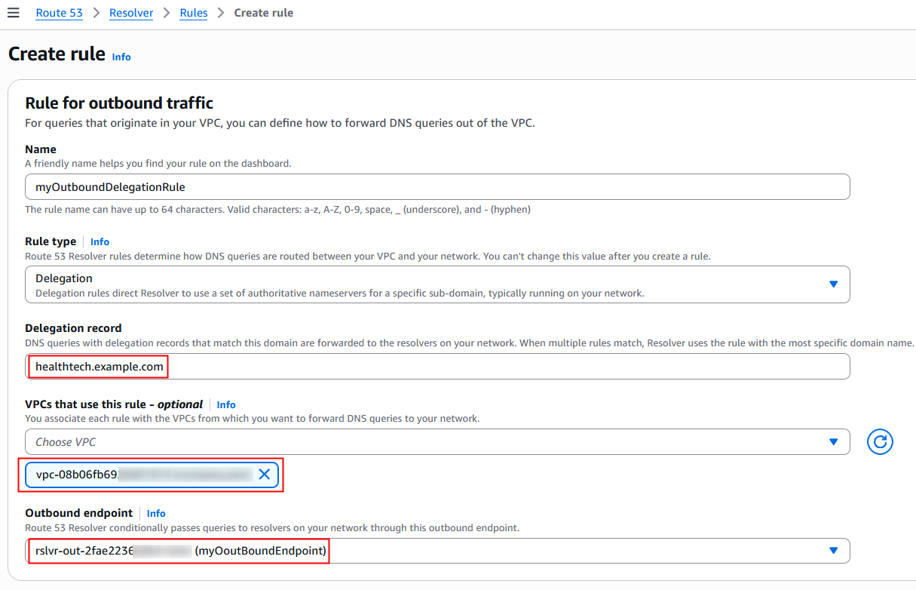Open Info help next to Create rule heading
This screenshot has width=916, height=590.
coord(121,57)
